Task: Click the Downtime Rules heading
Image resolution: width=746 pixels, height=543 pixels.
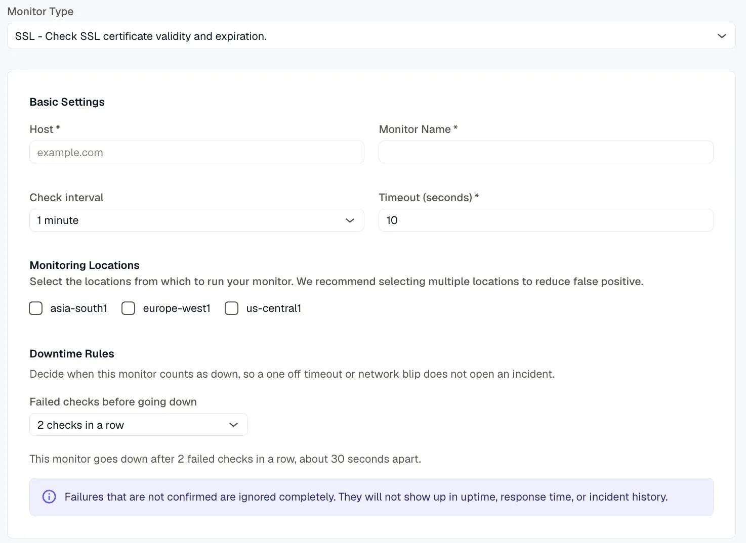Action: [72, 354]
